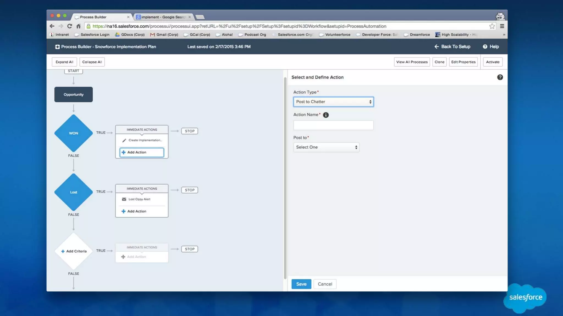
Task: Expand the bookmarks bar overflow chevron
Action: point(504,35)
